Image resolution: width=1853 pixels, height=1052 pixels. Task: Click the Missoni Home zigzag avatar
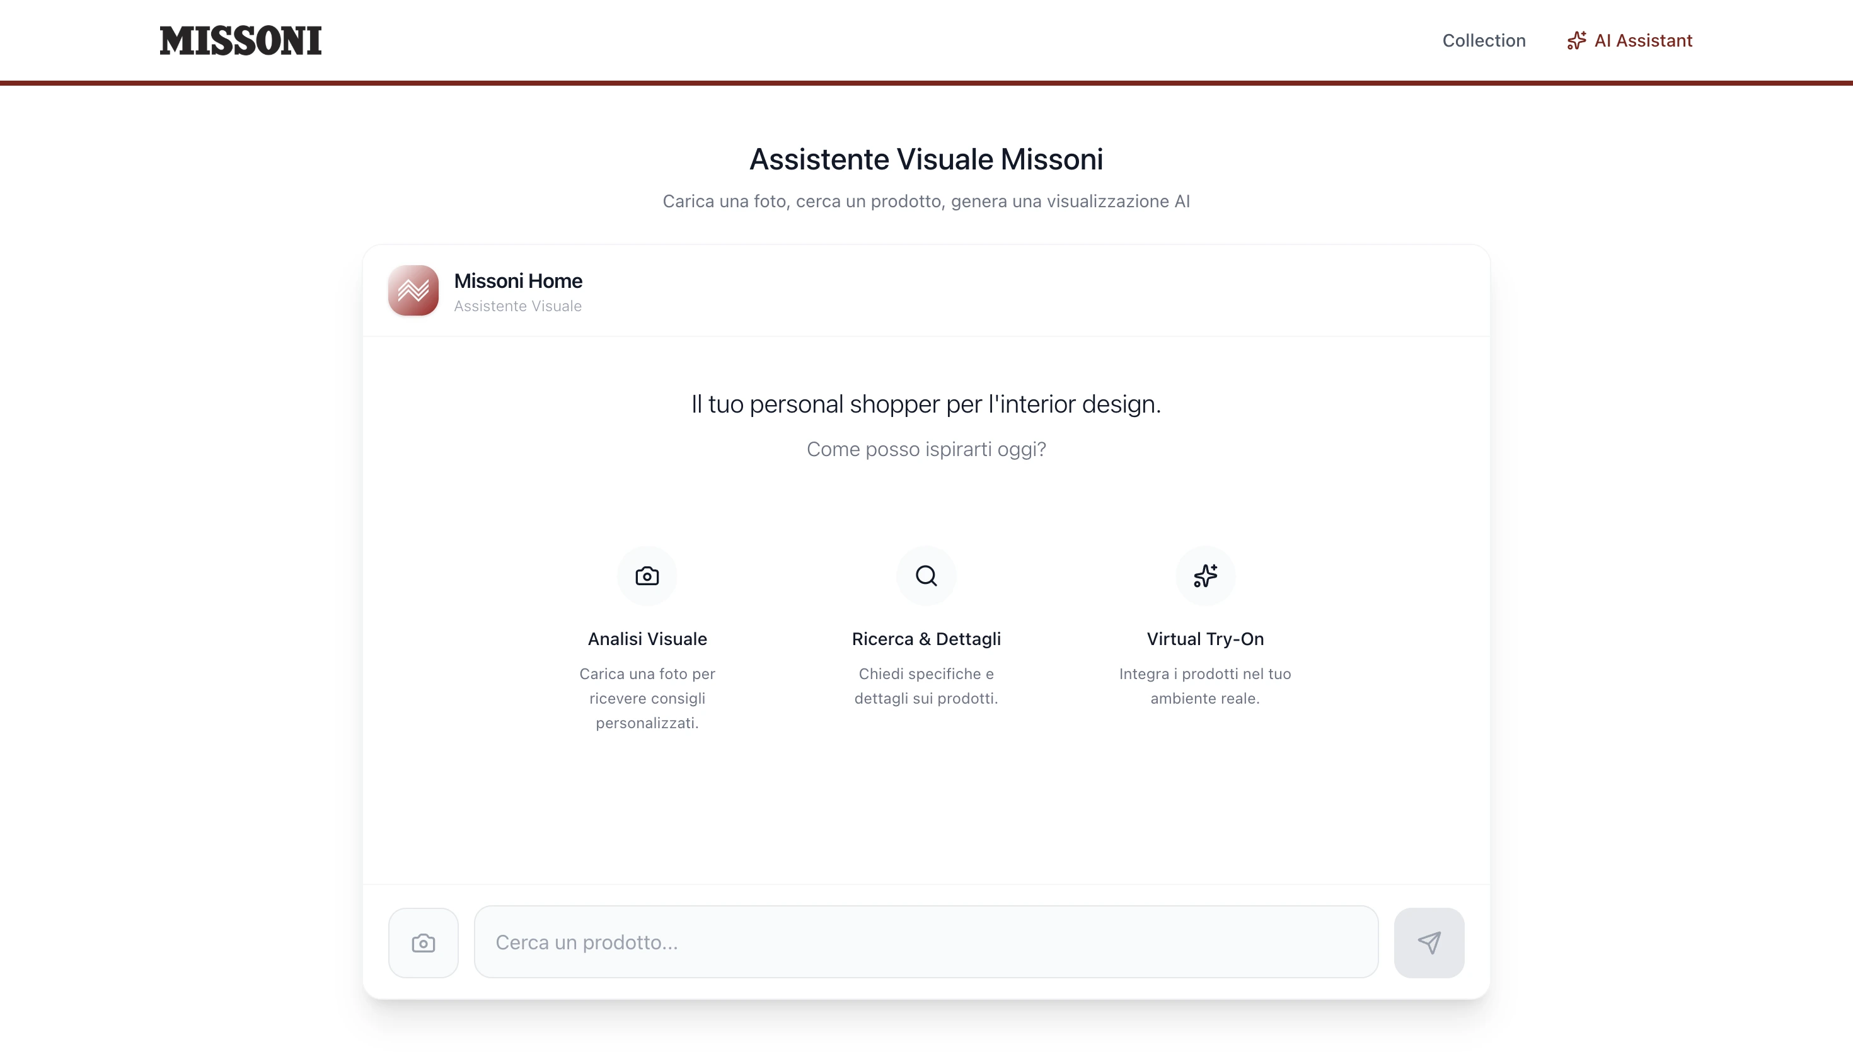[x=413, y=290]
